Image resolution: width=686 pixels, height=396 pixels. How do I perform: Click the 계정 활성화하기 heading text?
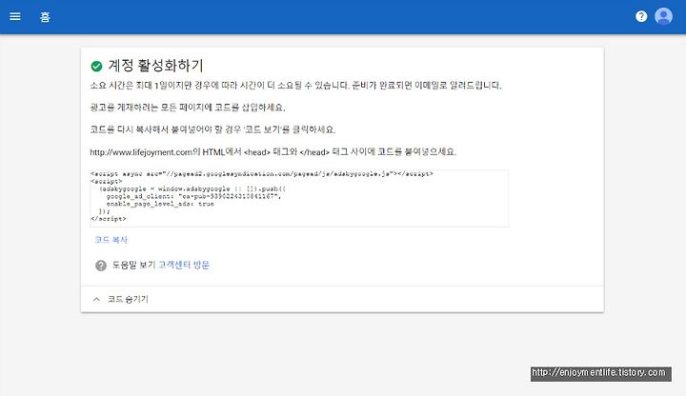[155, 66]
